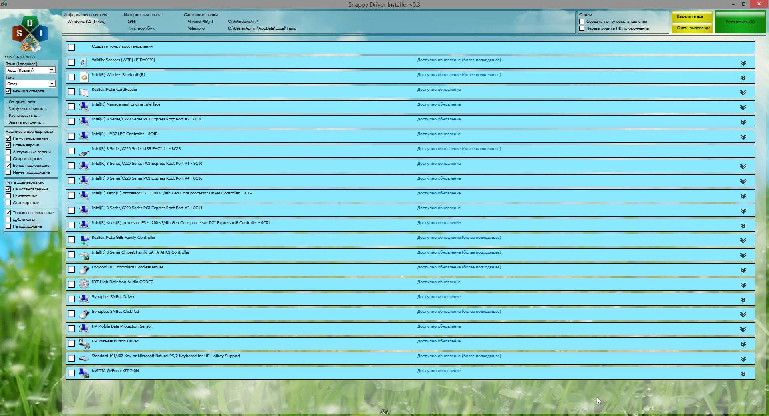Screen dimensions: 769x416
Task: Click update status text for Logicool Cordless Mouse
Action: 459,267
